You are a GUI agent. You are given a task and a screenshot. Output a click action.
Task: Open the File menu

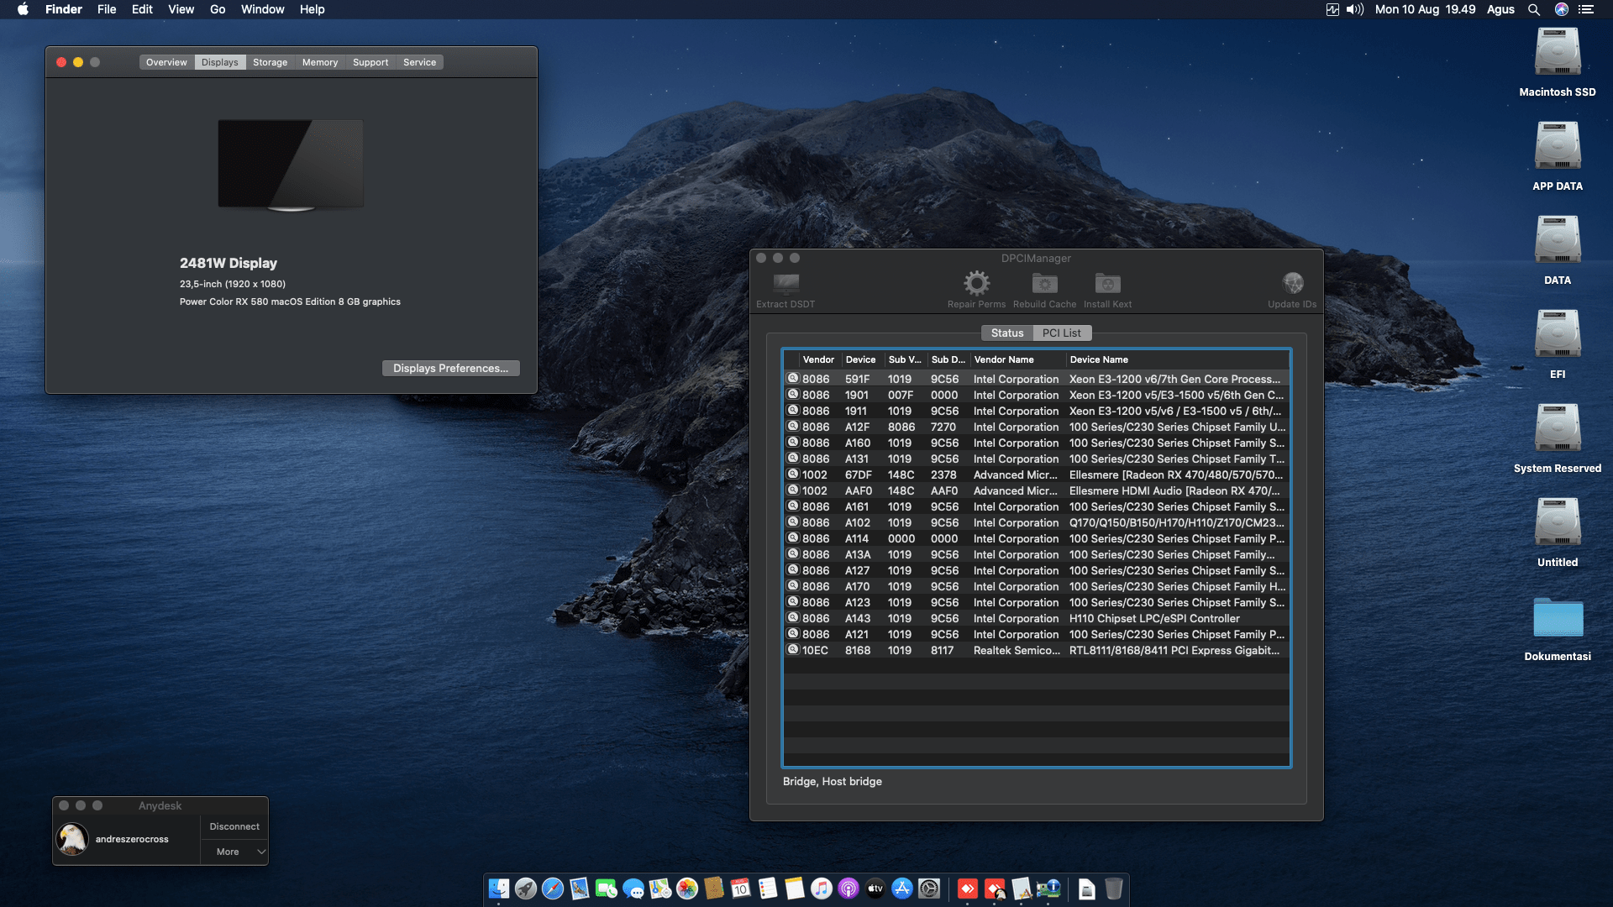[107, 9]
